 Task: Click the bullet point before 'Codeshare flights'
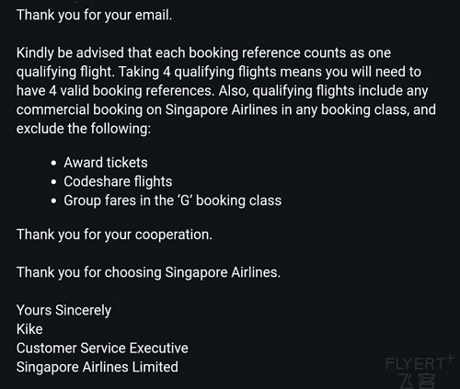pyautogui.click(x=54, y=182)
